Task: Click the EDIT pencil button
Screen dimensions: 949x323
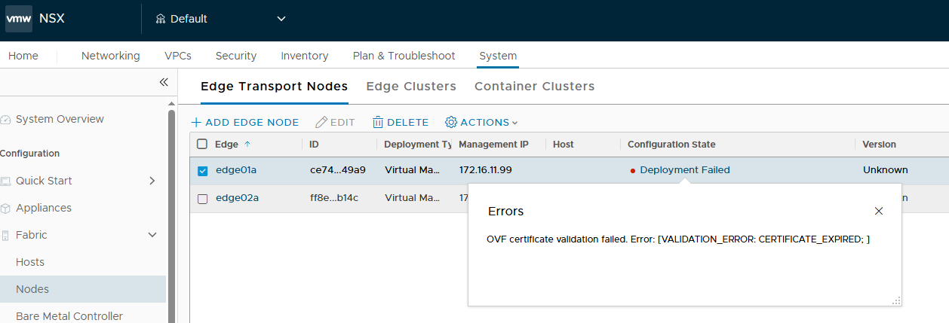Action: 335,122
